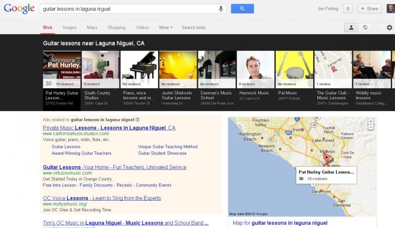
Task: Zoom in on the map
Action: (371, 121)
